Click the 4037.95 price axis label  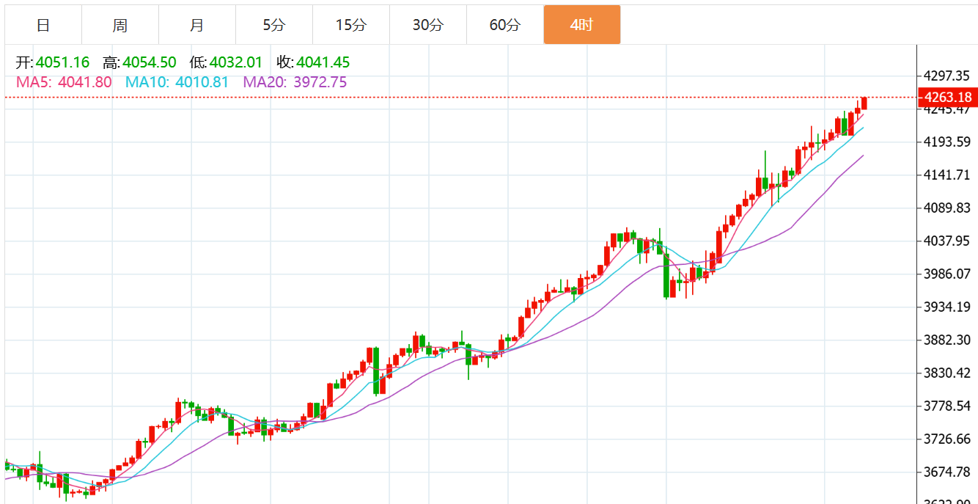tap(947, 241)
